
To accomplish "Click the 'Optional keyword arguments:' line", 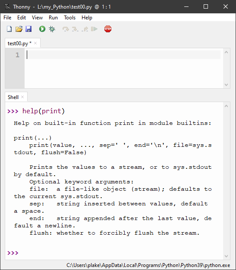I will point(82,182).
